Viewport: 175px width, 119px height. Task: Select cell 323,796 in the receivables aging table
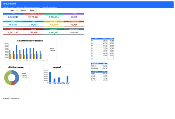pos(104,80)
